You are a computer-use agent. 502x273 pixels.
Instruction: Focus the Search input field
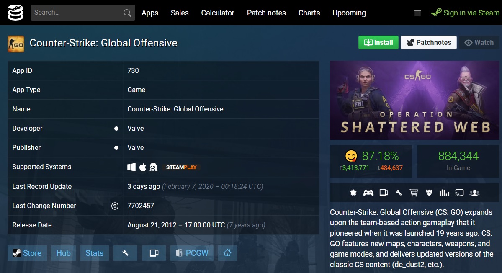[x=77, y=13]
